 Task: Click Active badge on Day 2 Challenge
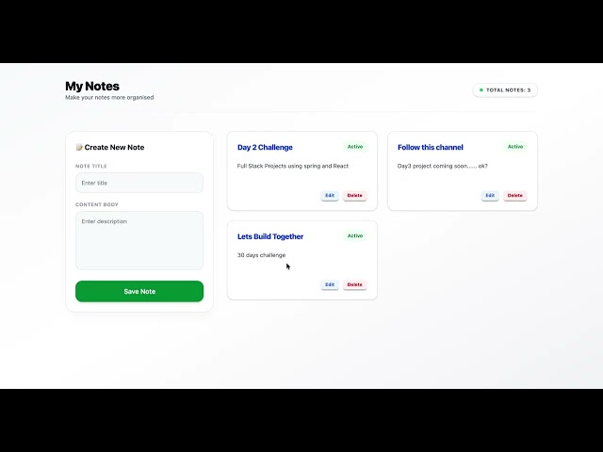(x=355, y=147)
